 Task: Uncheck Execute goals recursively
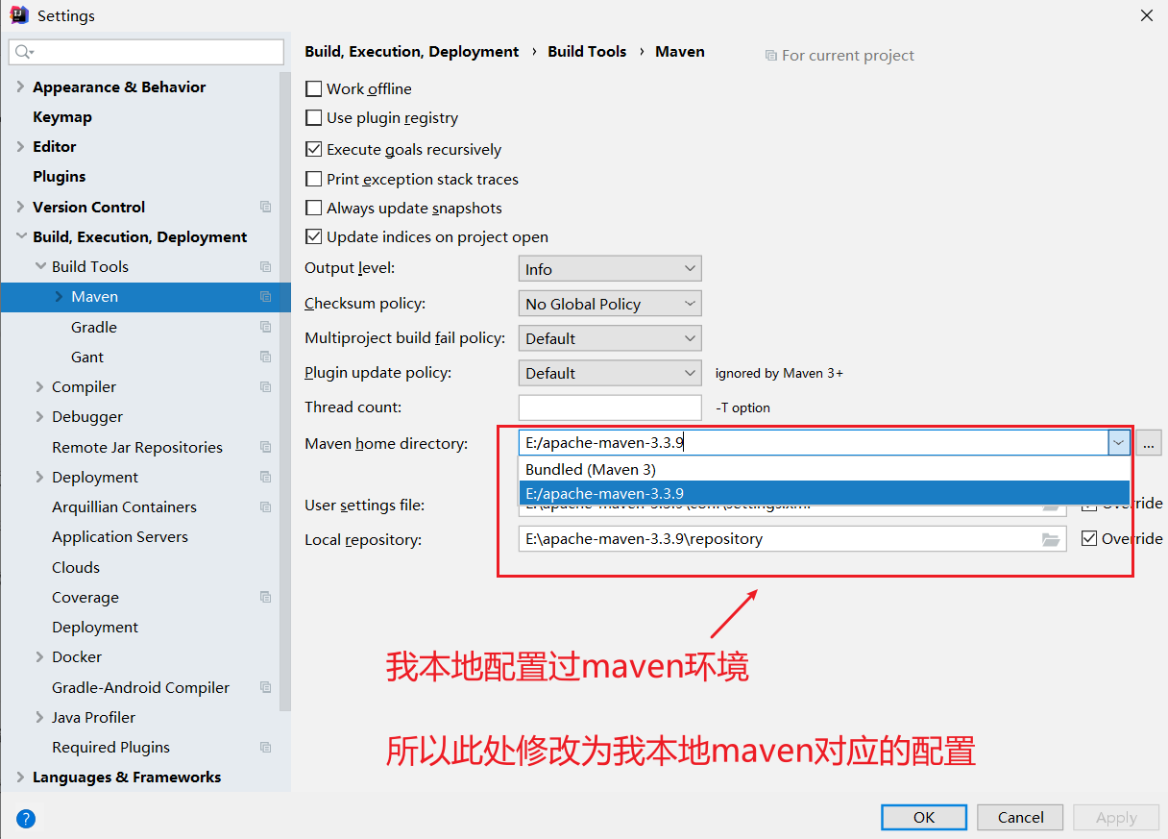[x=313, y=149]
